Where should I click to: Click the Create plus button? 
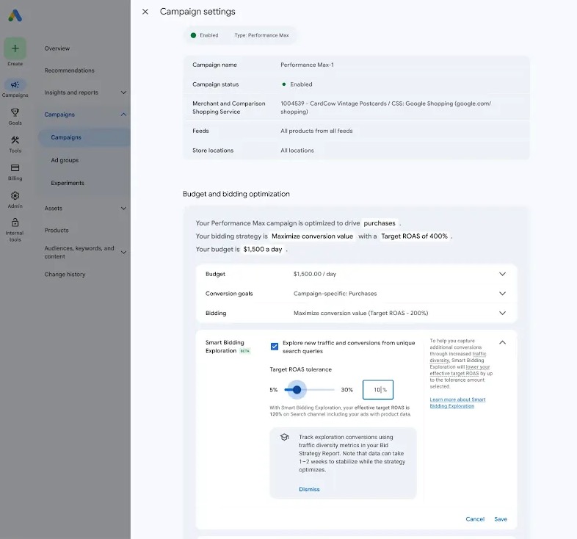[x=15, y=48]
